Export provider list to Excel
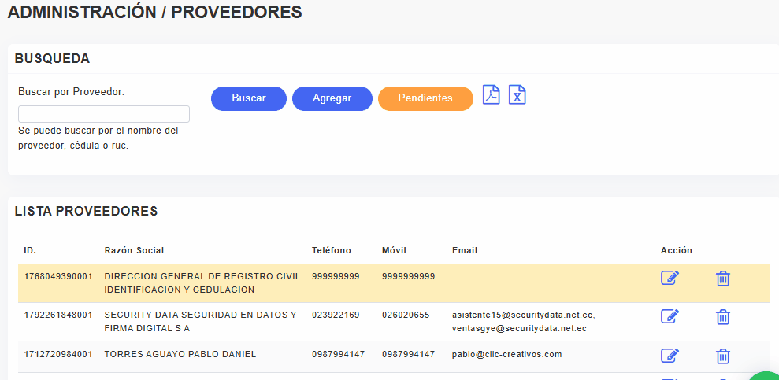This screenshot has height=380, width=779. (517, 94)
